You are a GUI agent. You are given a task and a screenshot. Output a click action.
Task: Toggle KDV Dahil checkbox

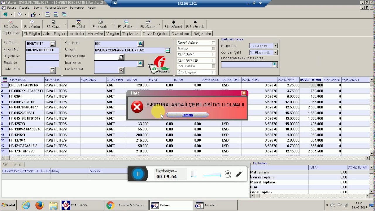click(214, 55)
